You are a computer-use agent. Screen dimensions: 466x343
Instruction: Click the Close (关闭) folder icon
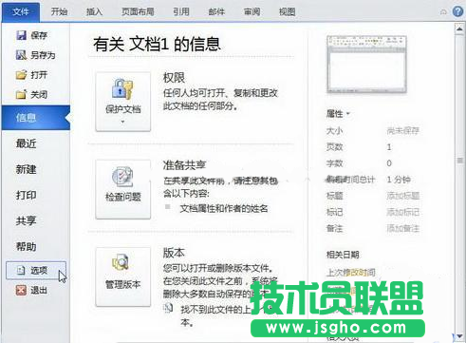[21, 94]
